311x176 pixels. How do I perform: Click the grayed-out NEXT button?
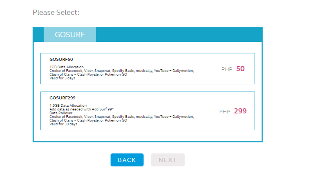pos(168,160)
